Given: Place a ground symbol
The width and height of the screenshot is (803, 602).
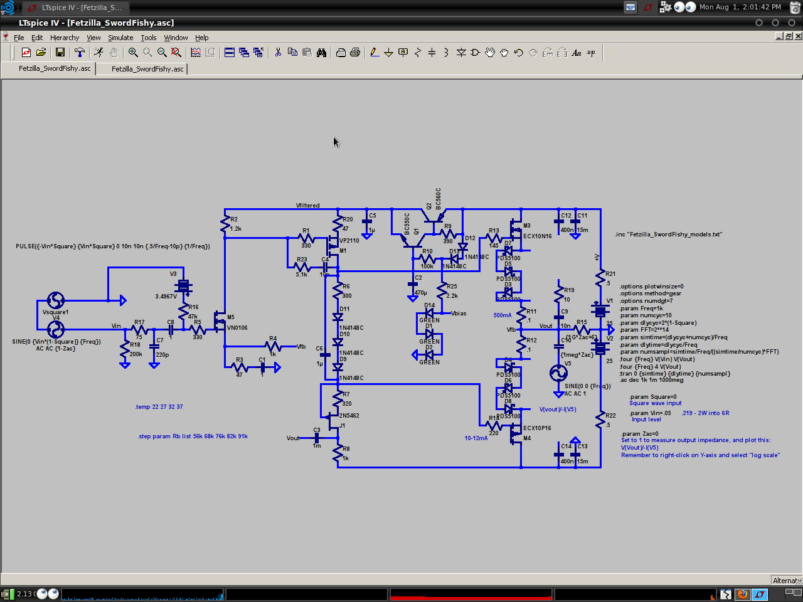Looking at the screenshot, I should (x=388, y=53).
